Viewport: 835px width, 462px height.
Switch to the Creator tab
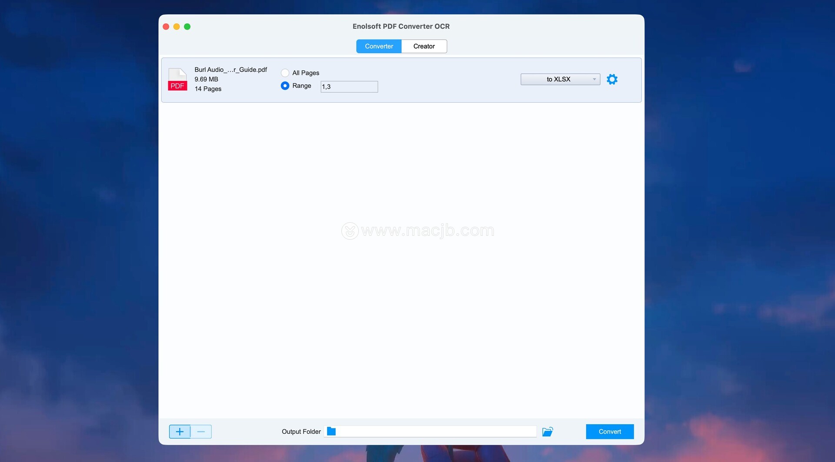pos(424,46)
